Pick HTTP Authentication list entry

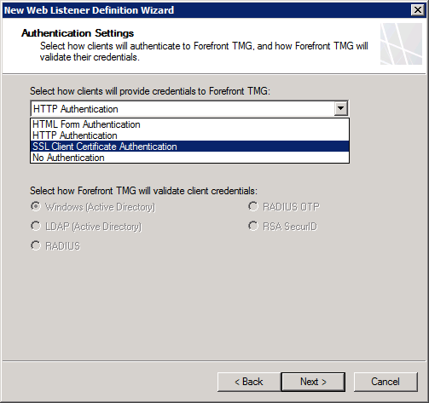189,135
